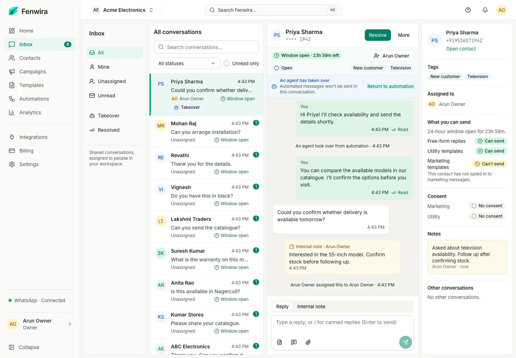Open the Arun Owner assignee selector

(x=391, y=56)
